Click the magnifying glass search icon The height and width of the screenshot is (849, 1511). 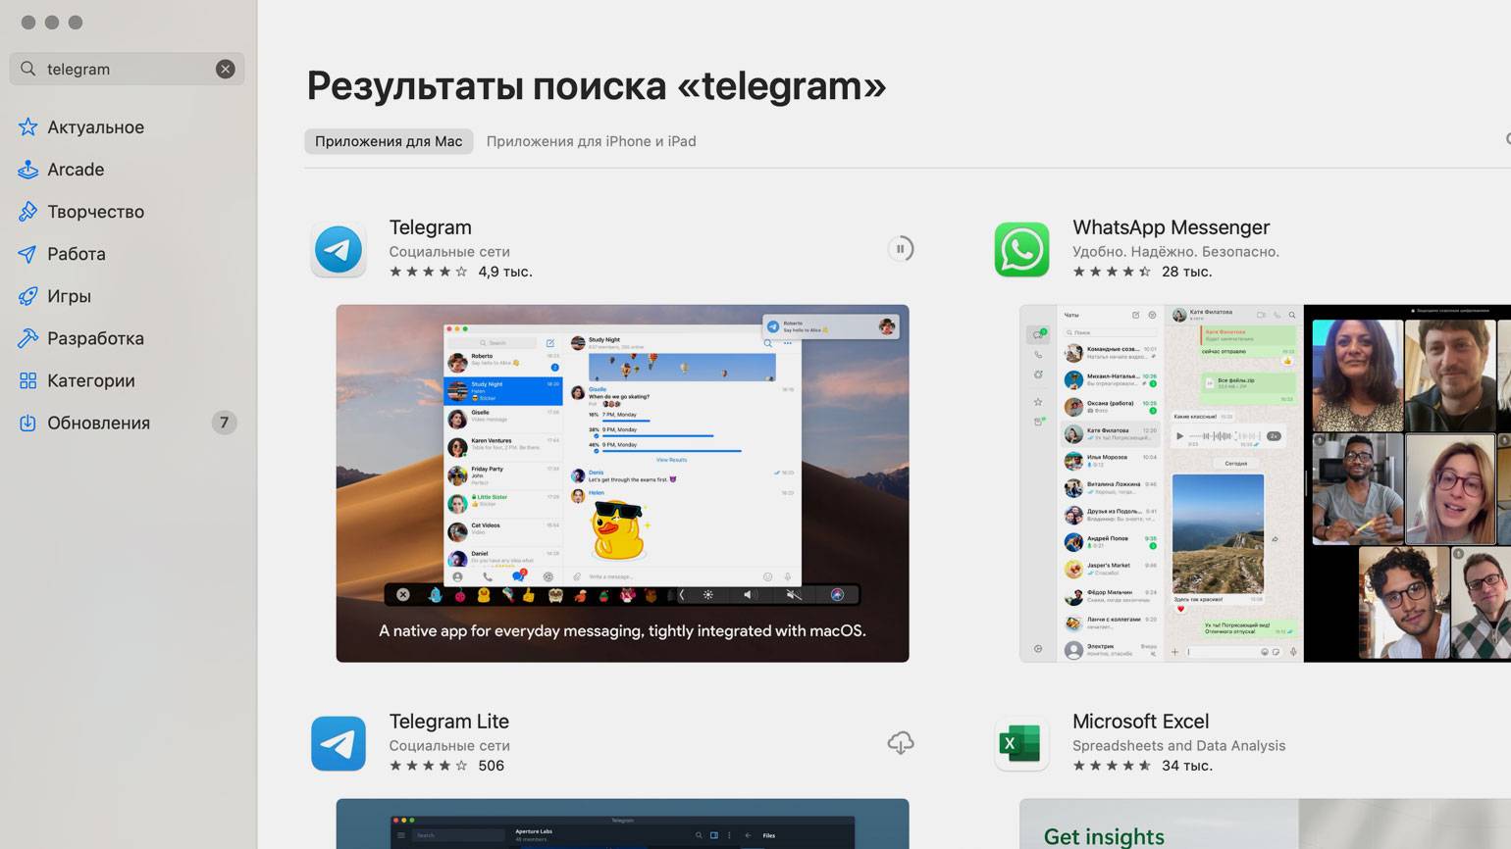[x=28, y=69]
